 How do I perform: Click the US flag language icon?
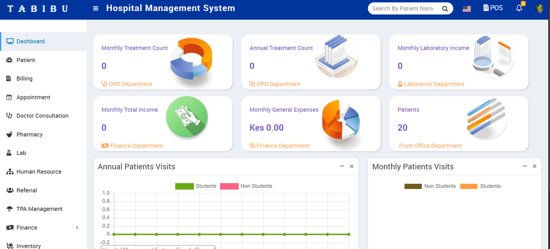point(467,9)
